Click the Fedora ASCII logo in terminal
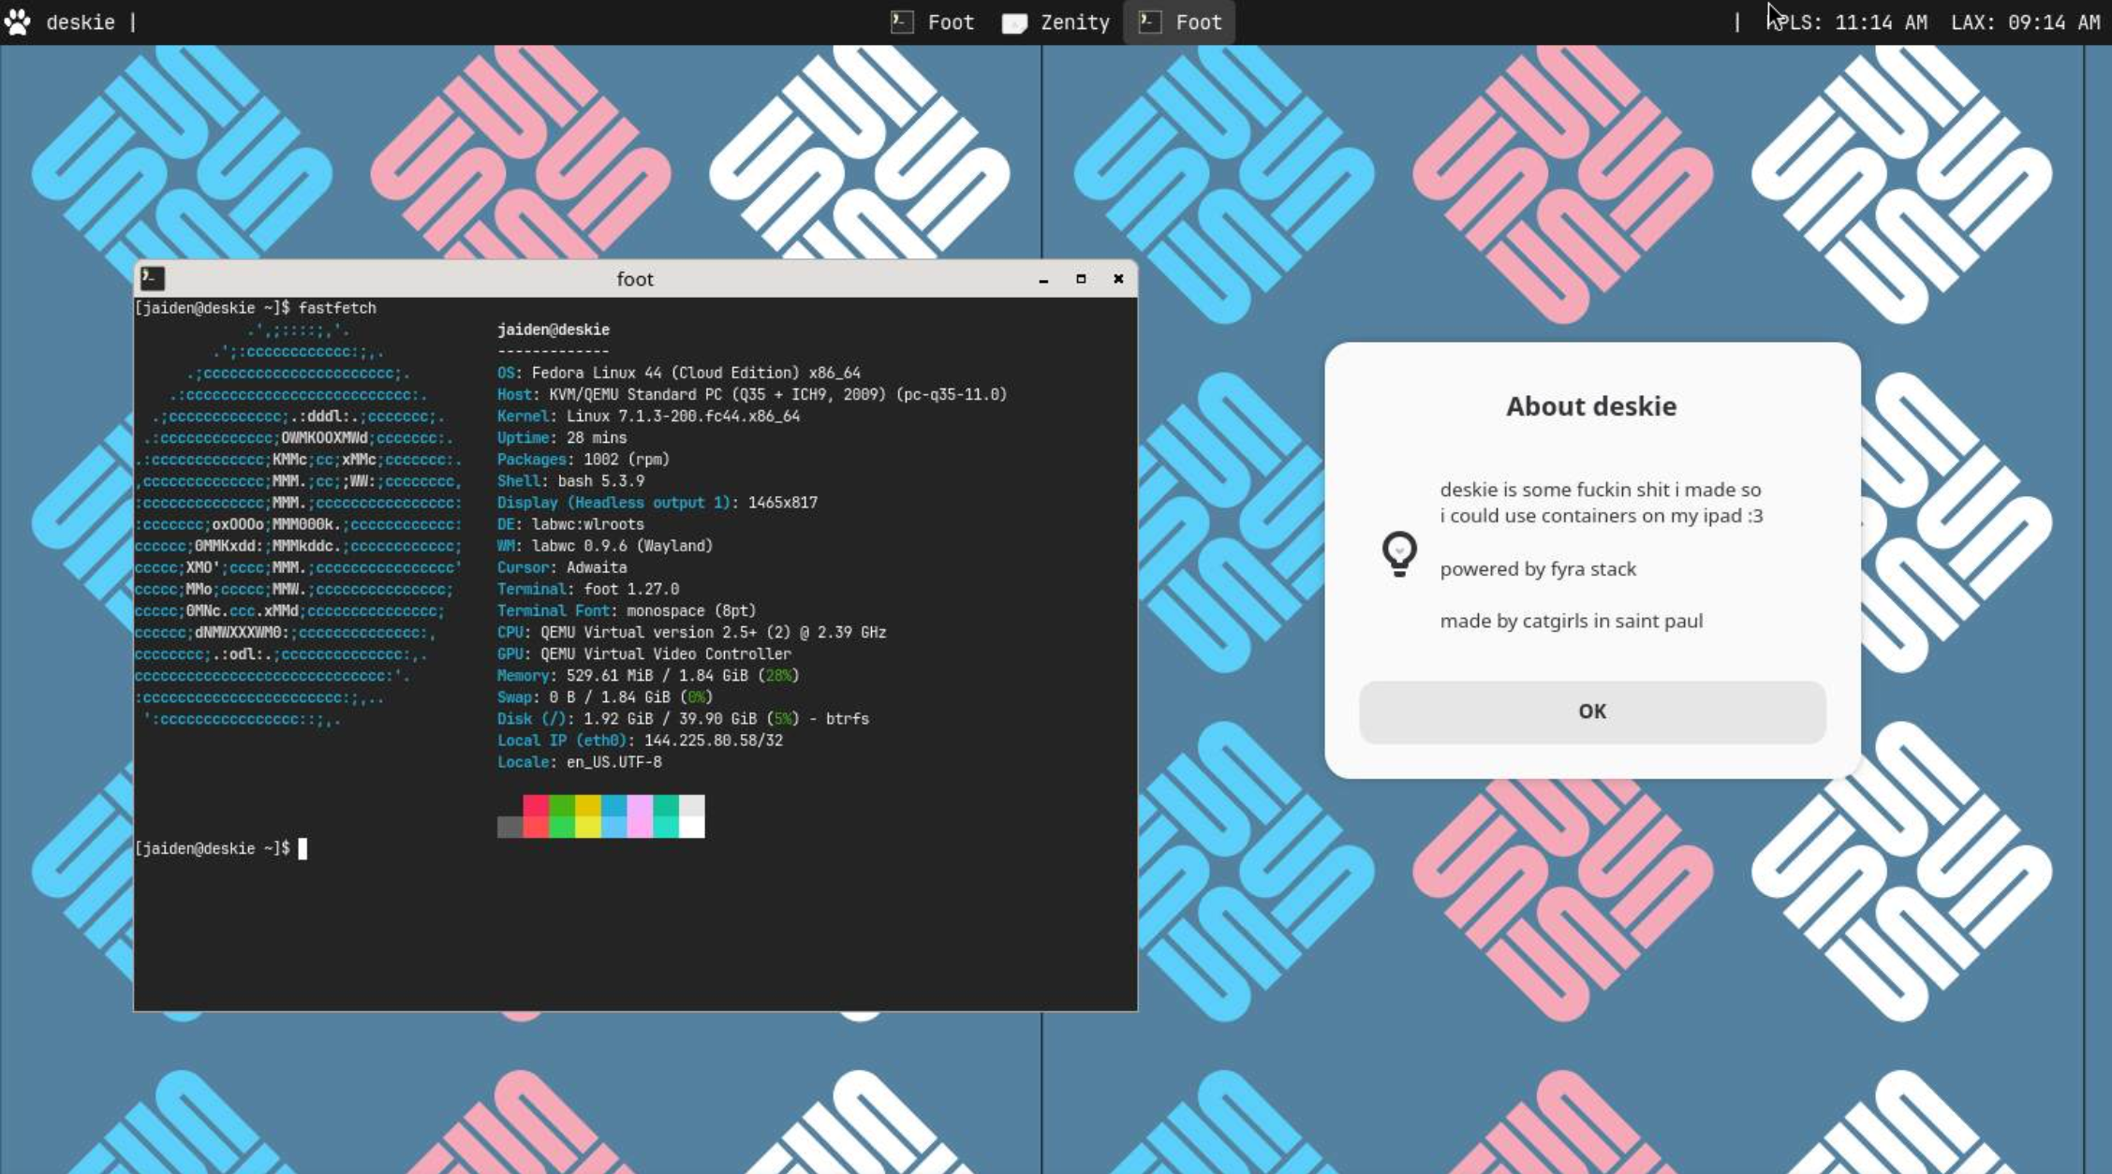The image size is (2112, 1174). 298,524
